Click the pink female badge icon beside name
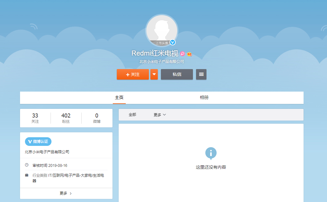Screen dimensions: 327x202 tap(182, 54)
